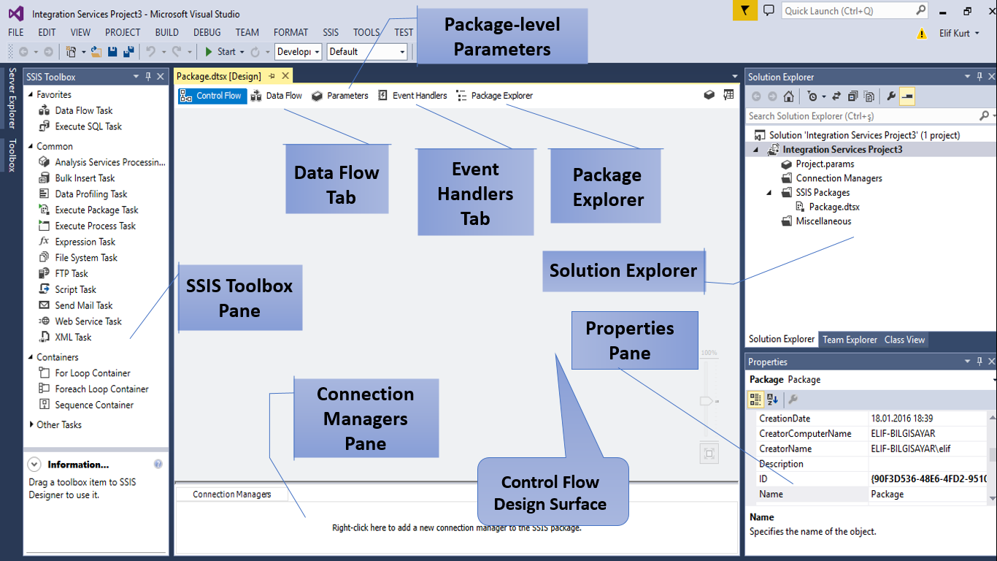Viewport: 997px width, 561px height.
Task: Select Alphabetical sort in Properties pane
Action: tap(772, 400)
